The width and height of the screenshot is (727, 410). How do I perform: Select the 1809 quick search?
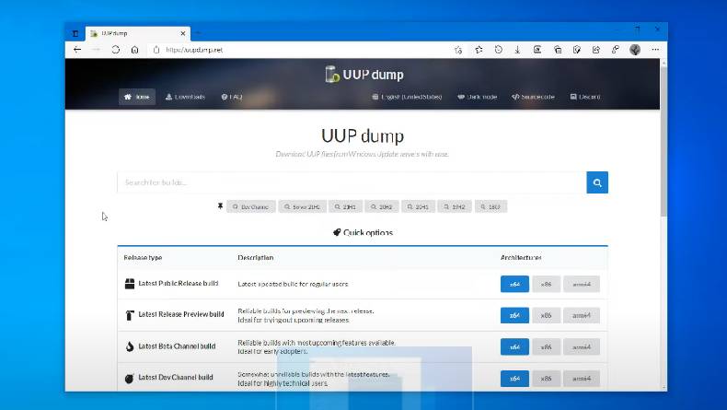[x=491, y=206]
